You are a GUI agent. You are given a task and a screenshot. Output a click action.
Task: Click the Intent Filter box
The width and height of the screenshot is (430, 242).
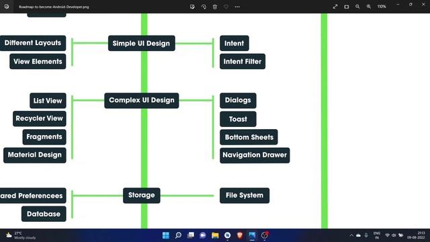243,61
